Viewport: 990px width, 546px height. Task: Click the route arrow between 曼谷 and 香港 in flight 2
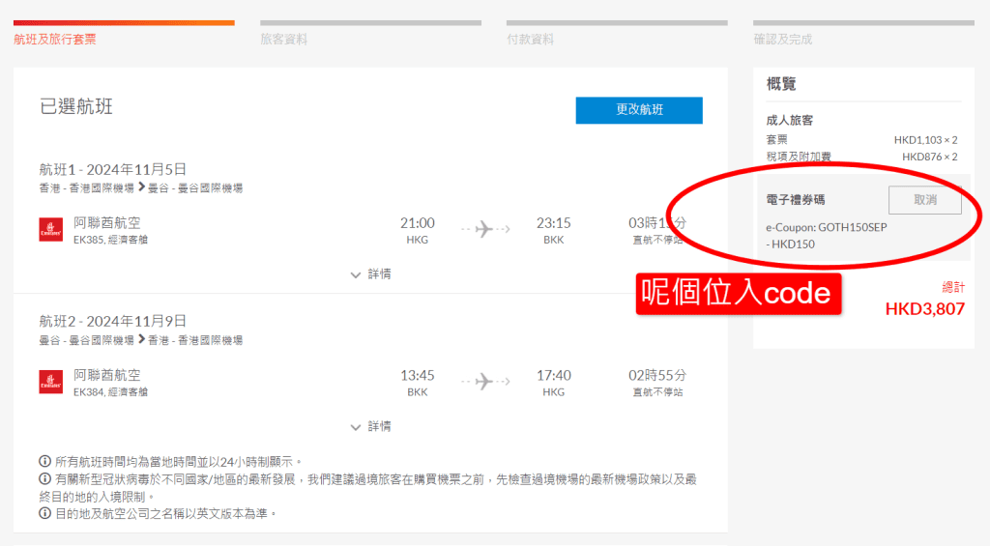141,340
